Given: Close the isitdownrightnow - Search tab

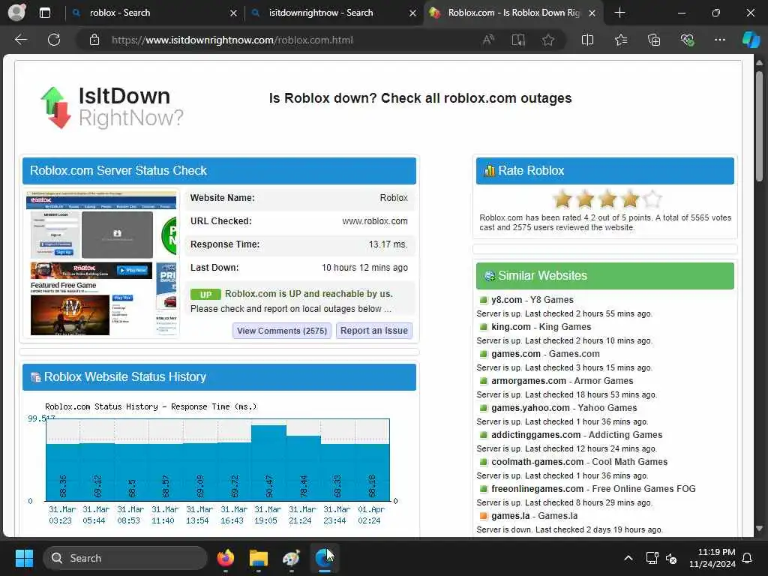Looking at the screenshot, I should coord(413,13).
